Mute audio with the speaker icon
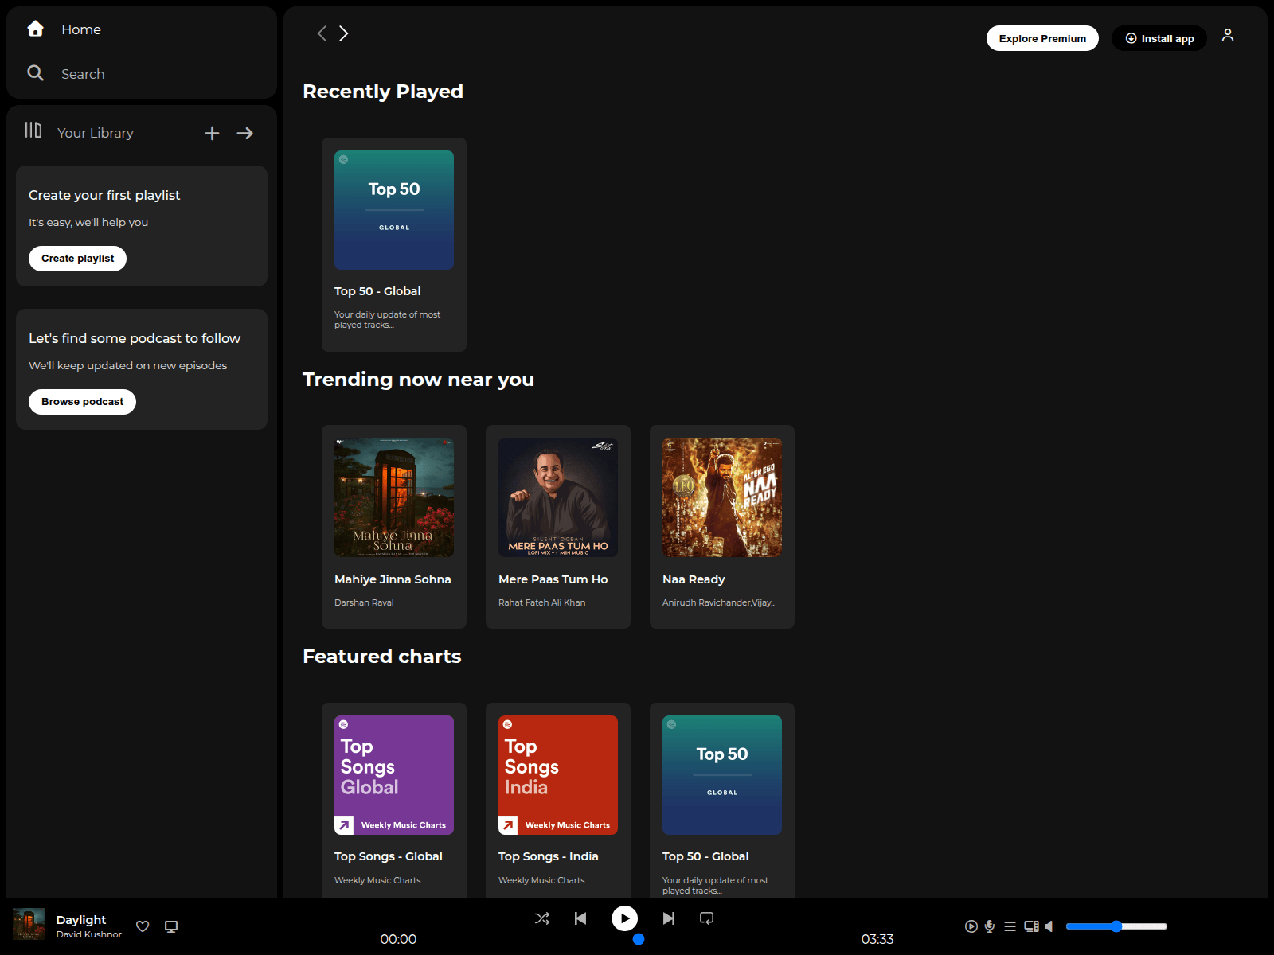Viewport: 1274px width, 955px height. tap(1049, 926)
